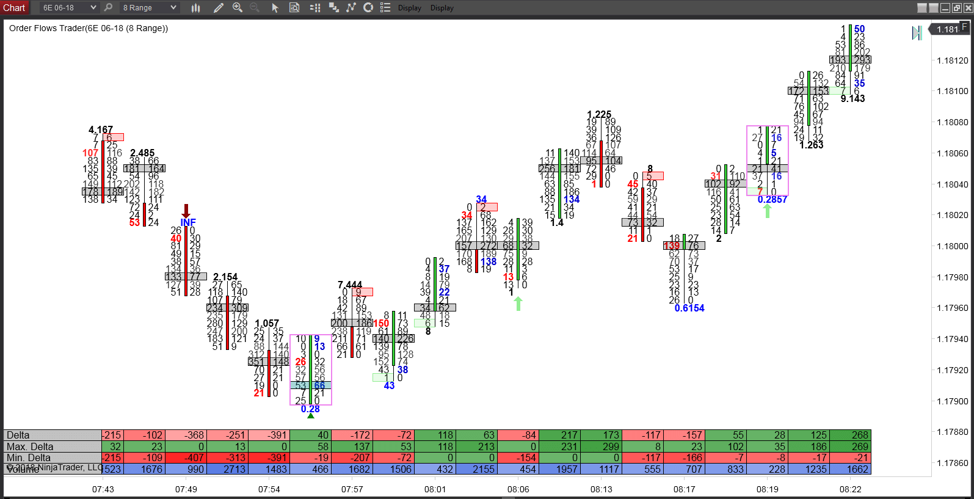Image resolution: width=974 pixels, height=499 pixels.
Task: Click the 1.18120 price axis label
Action: click(953, 60)
